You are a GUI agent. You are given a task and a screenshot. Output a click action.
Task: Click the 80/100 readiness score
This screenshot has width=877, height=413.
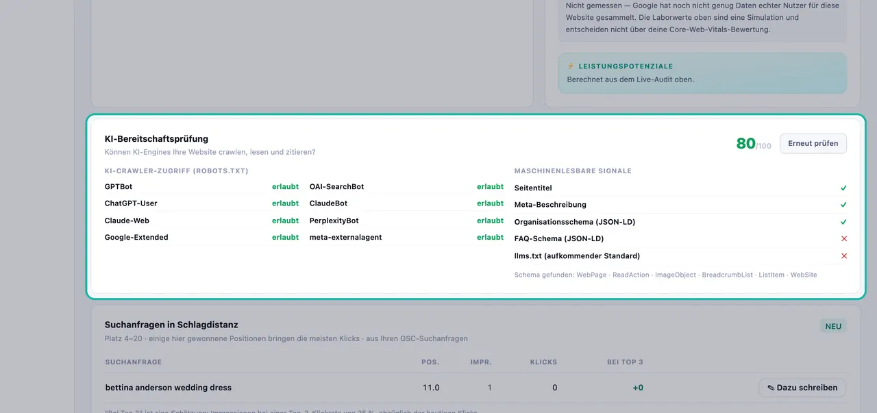754,144
